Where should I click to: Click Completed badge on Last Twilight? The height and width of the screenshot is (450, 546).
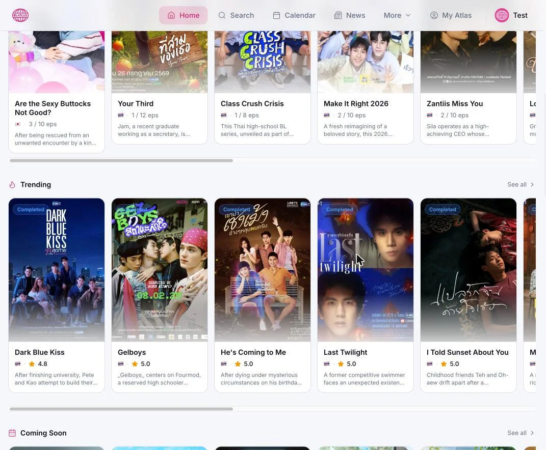(x=340, y=209)
